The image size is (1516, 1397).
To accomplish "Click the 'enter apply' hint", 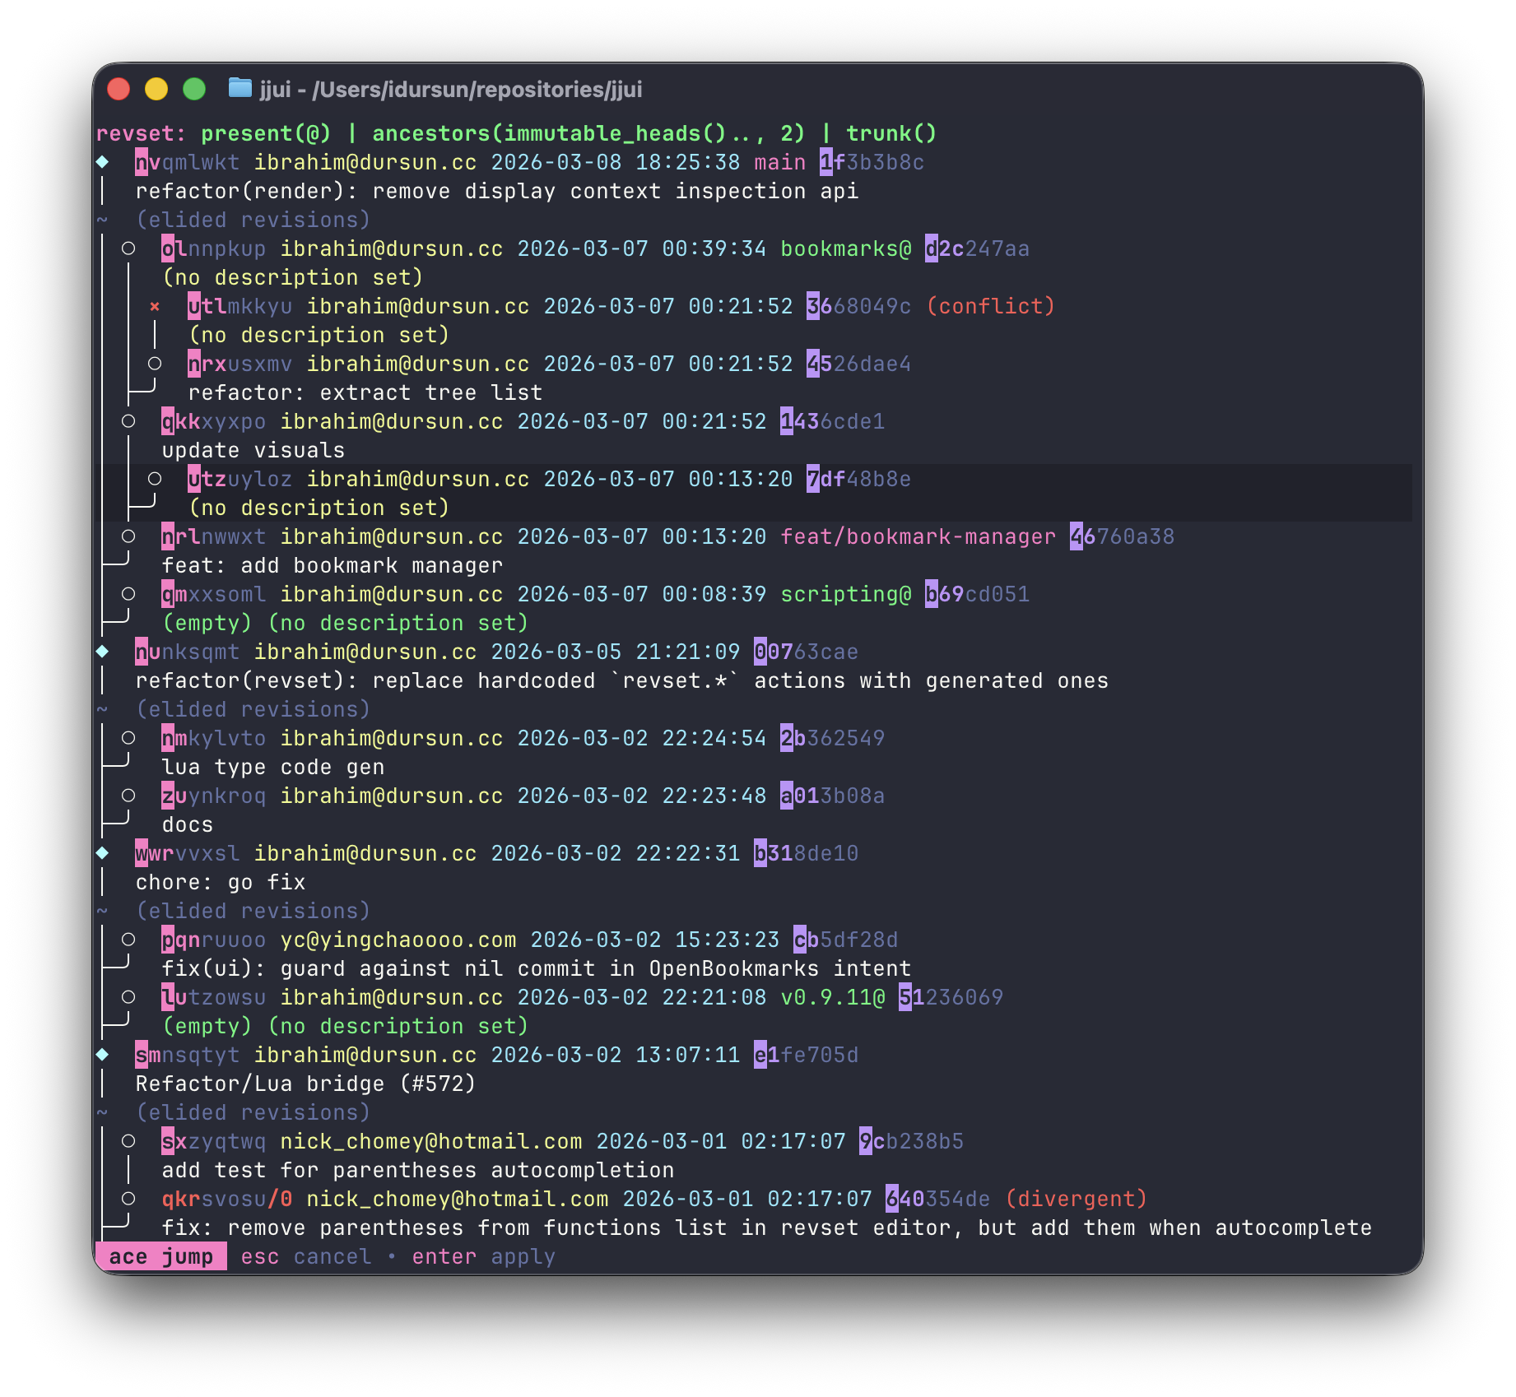I will coord(483,1256).
